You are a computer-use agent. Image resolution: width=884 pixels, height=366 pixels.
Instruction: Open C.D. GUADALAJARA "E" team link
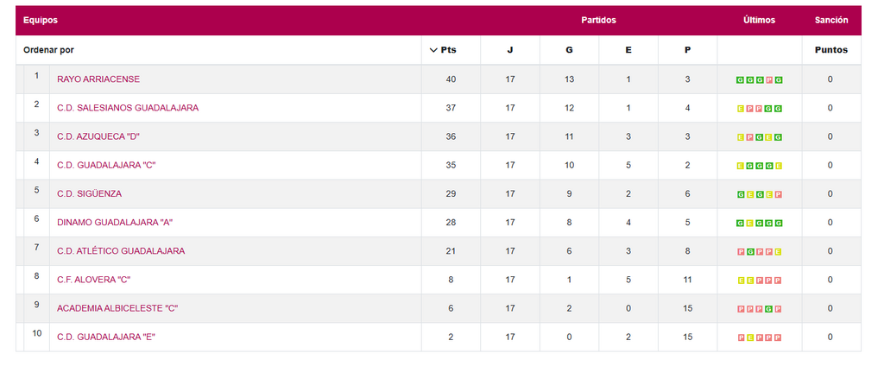point(106,337)
